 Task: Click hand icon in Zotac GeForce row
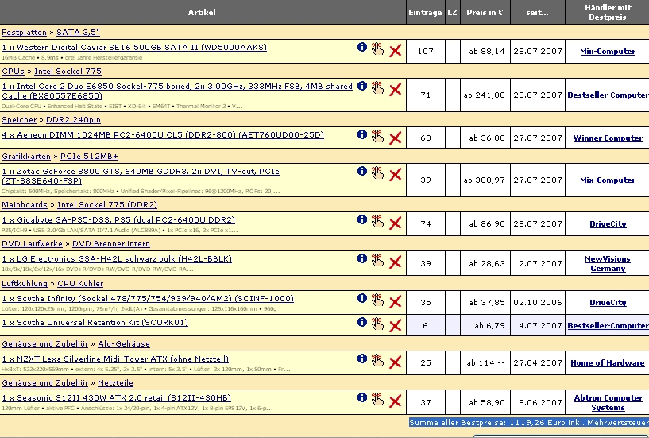(377, 172)
